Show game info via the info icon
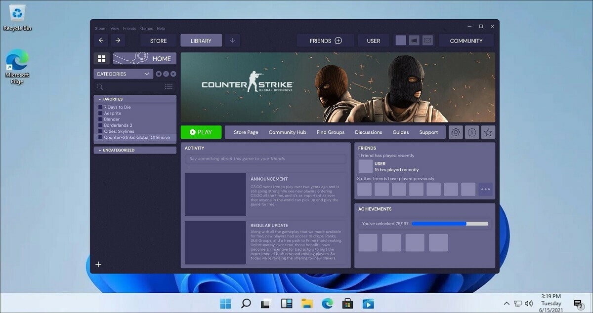593x313 pixels. pyautogui.click(x=472, y=132)
